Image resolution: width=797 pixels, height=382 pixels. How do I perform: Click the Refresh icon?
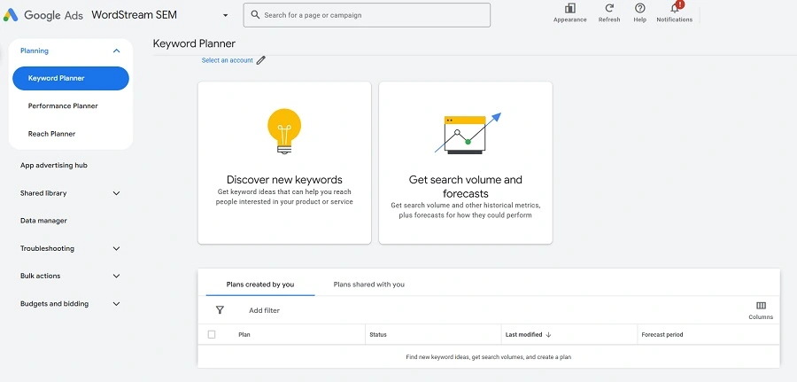click(x=609, y=8)
